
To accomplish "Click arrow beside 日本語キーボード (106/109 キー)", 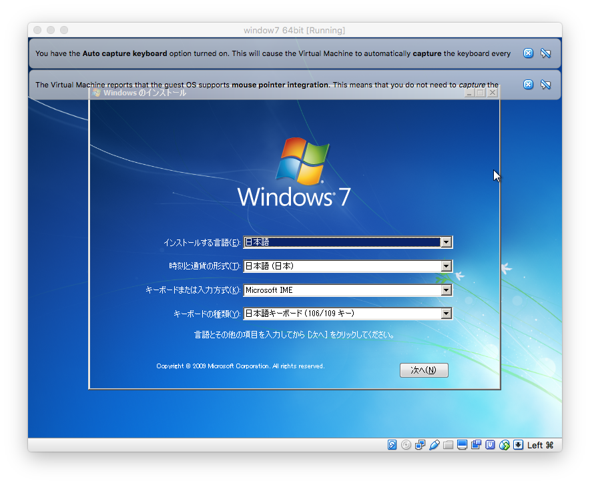I will tap(447, 313).
